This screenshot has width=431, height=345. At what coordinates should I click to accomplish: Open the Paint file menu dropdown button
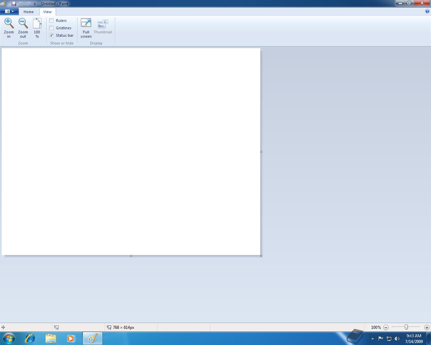point(9,11)
